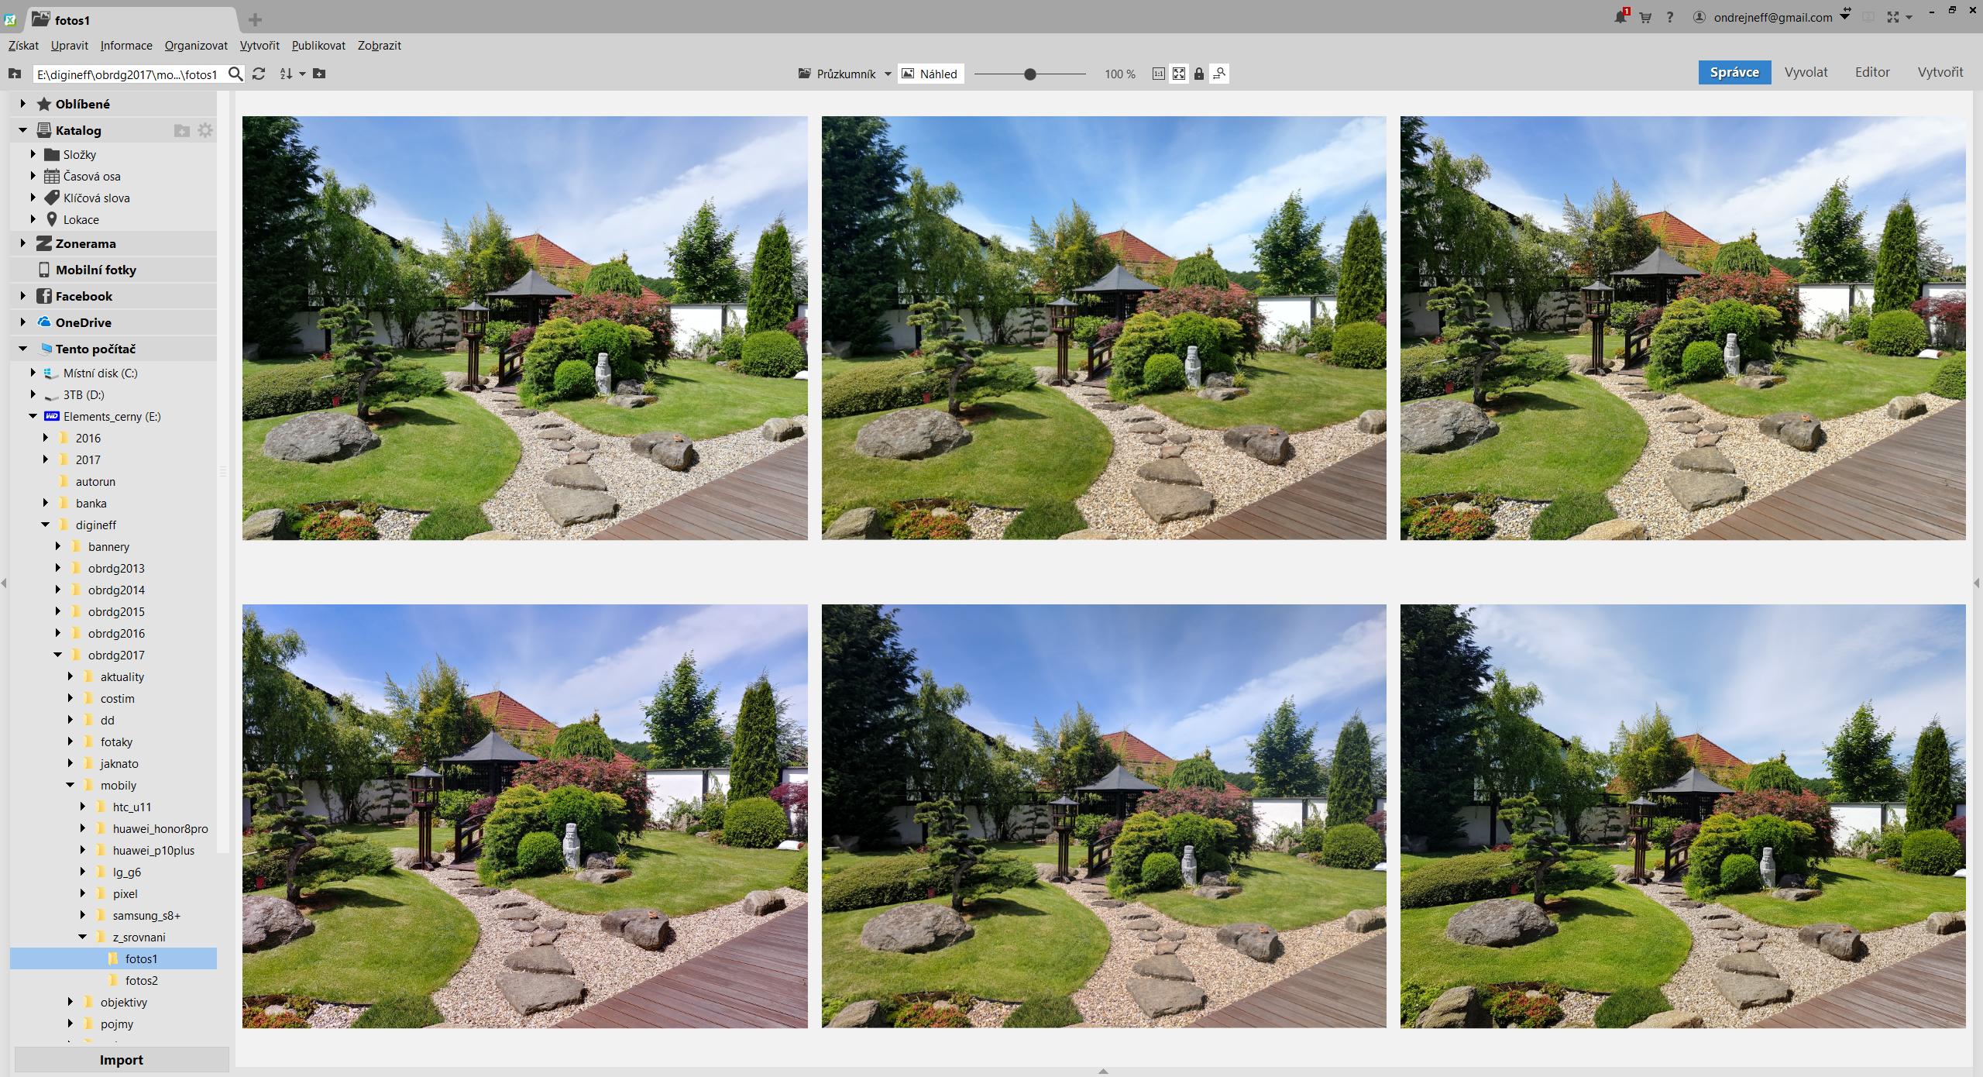The height and width of the screenshot is (1077, 1983).
Task: Open the Upravit menu
Action: click(70, 45)
